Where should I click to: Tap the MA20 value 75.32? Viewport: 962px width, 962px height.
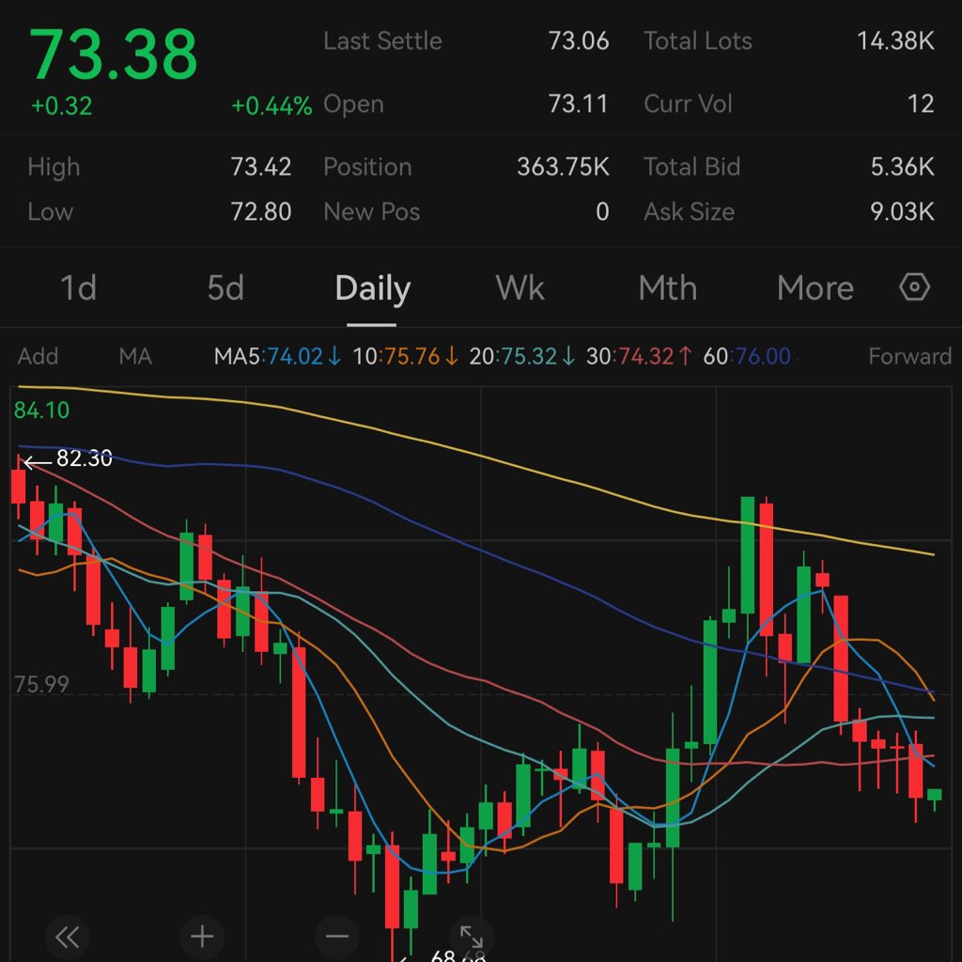tap(529, 356)
